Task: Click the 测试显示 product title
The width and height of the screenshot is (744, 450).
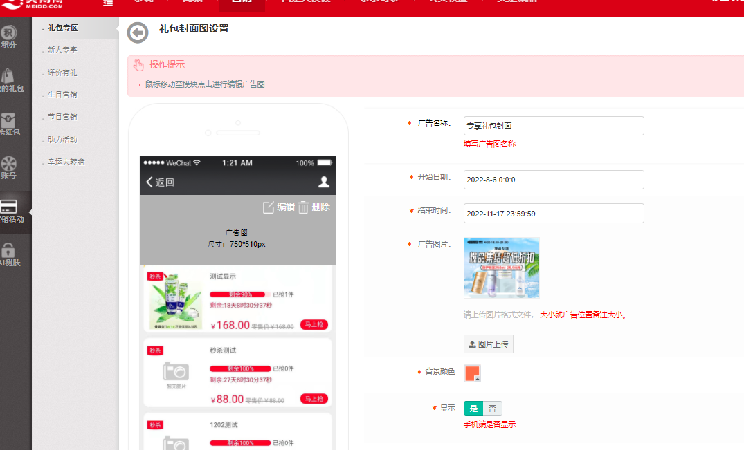Action: pyautogui.click(x=223, y=276)
